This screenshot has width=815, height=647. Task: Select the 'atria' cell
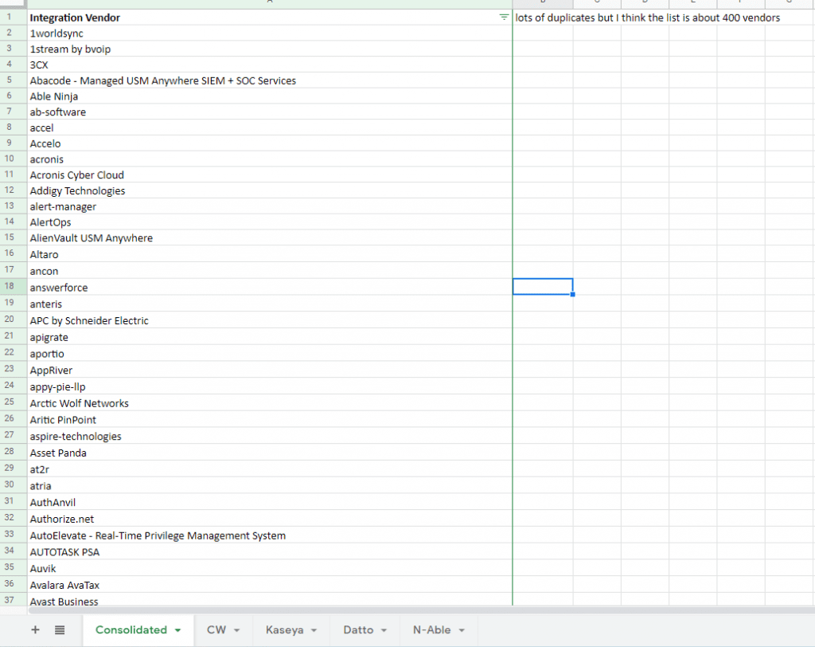pos(270,485)
